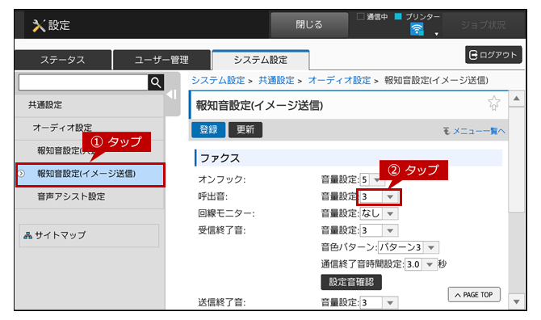541x320 pixels.
Task: Select 音声アシスト設定 in the sidebar
Action: pyautogui.click(x=89, y=196)
